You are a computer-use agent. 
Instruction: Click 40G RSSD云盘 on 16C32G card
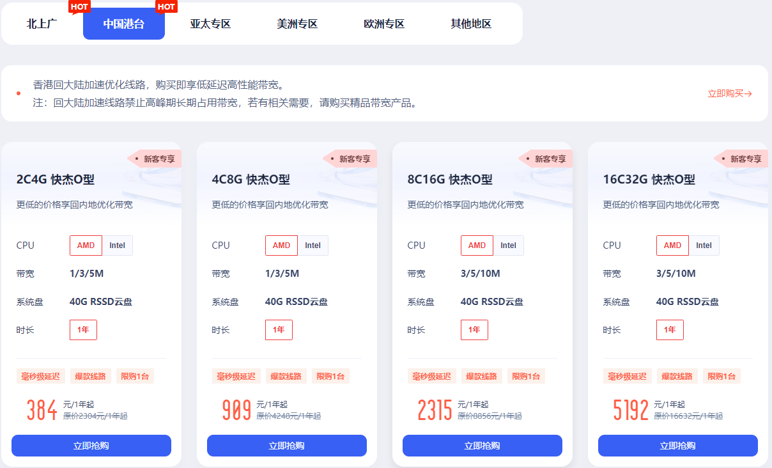point(688,302)
